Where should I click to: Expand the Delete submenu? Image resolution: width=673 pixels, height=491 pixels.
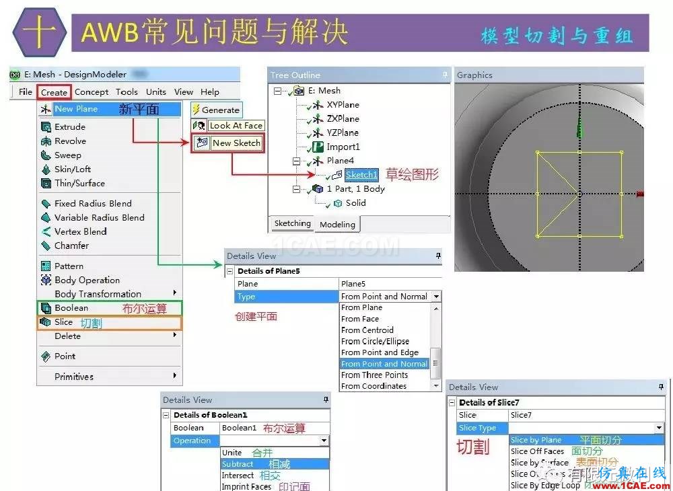[175, 334]
